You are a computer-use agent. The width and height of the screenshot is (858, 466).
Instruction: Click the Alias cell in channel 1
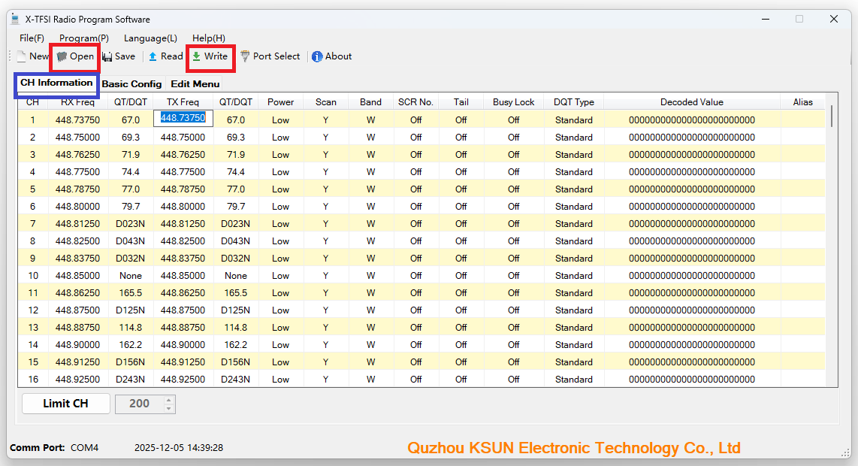[x=802, y=120]
